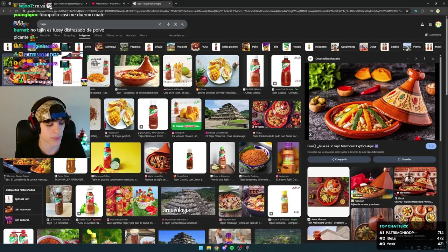Open Epic Games Launcher from the taskbar
This screenshot has height=252, width=448.
(247, 248)
